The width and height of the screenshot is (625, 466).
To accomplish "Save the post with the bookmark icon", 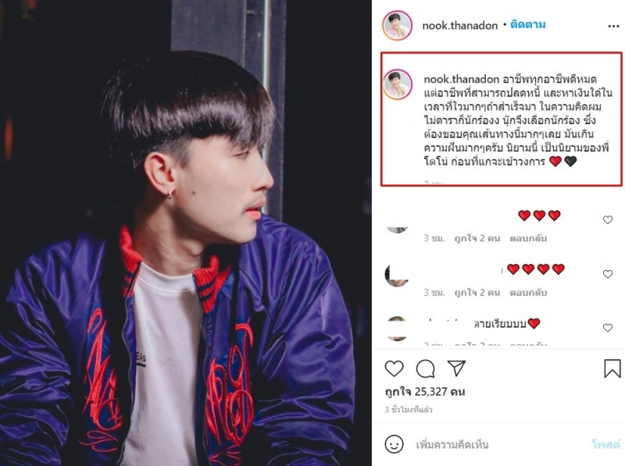I will [x=612, y=368].
